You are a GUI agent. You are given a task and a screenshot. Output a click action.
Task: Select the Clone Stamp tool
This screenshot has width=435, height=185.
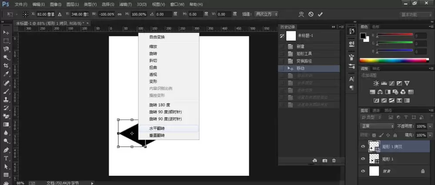pyautogui.click(x=6, y=99)
